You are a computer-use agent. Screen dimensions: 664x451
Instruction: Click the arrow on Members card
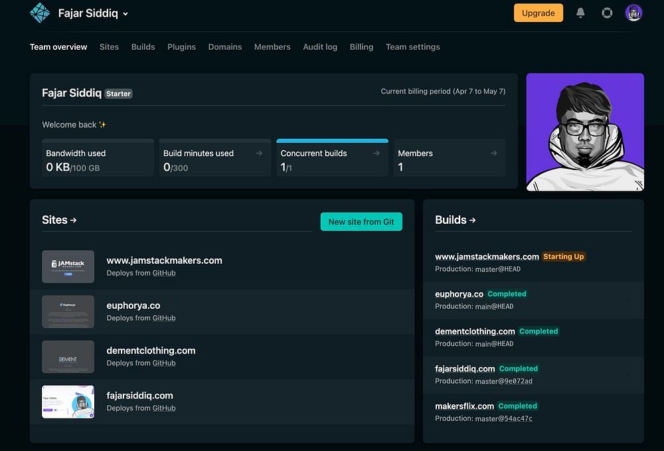494,153
